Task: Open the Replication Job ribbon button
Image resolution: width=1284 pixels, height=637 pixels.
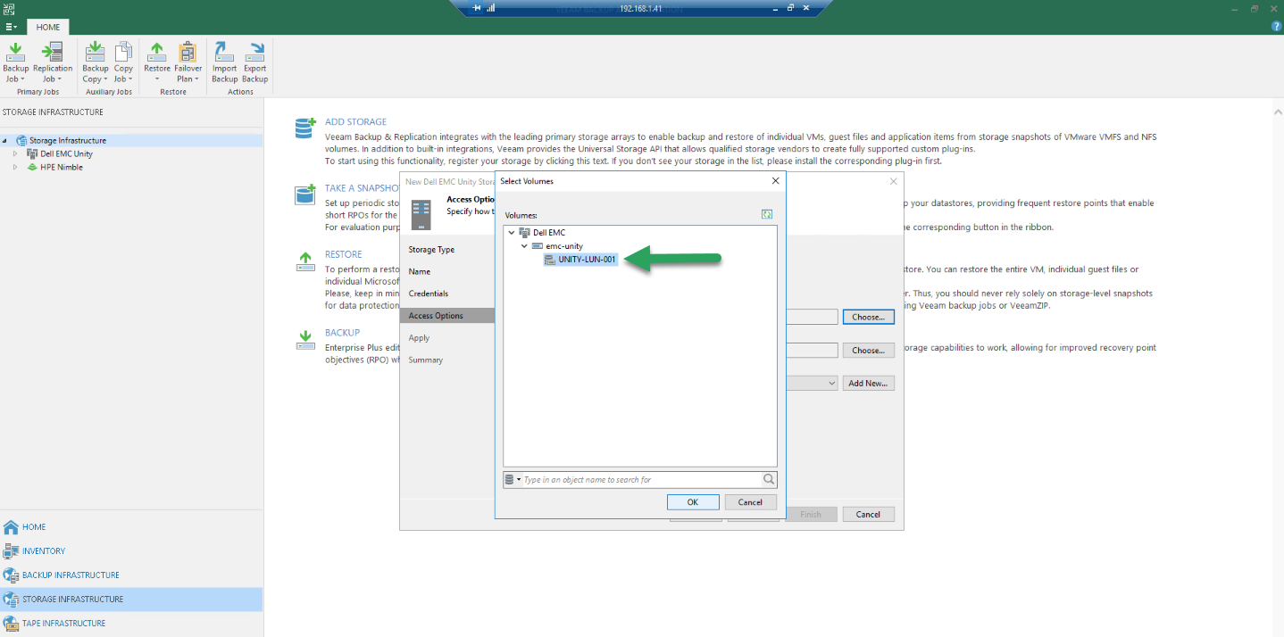Action: click(53, 62)
